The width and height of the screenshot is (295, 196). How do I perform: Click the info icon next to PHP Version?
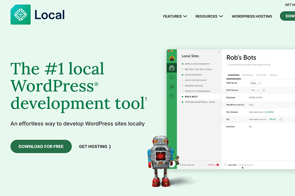point(264,91)
